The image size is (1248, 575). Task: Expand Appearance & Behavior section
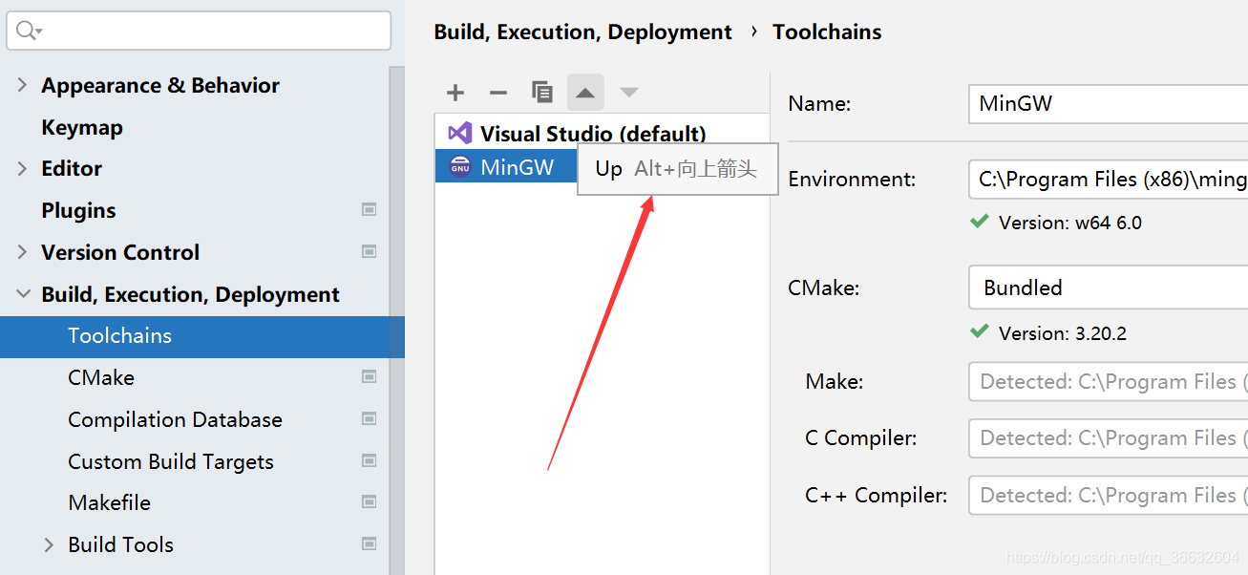pyautogui.click(x=22, y=85)
